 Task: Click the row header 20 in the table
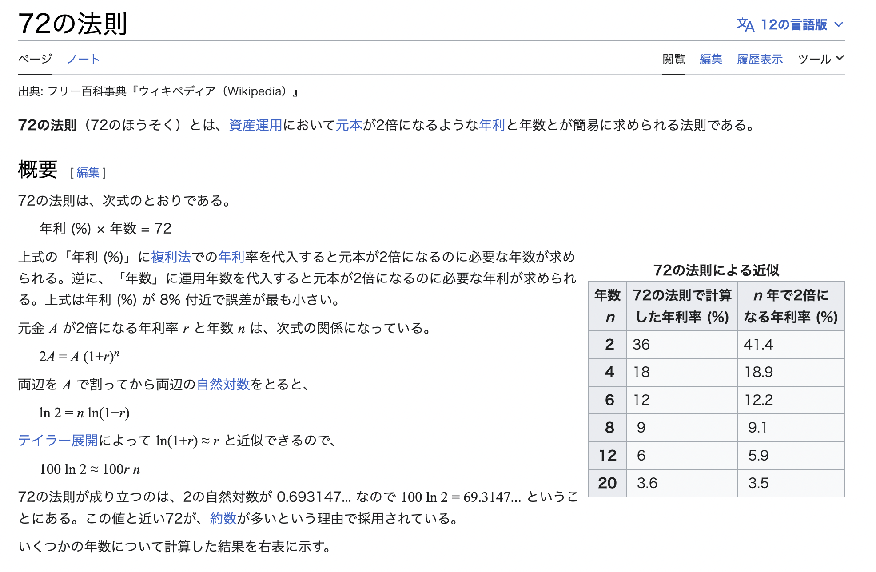pyautogui.click(x=607, y=483)
